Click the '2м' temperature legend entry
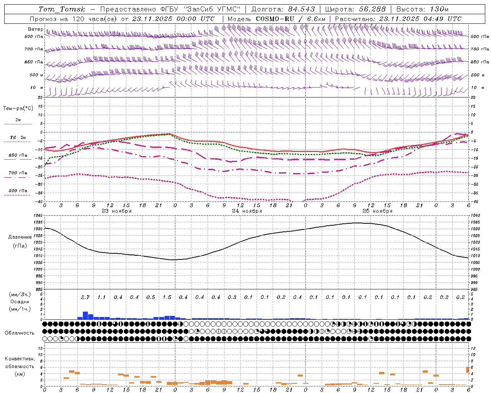The width and height of the screenshot is (491, 393). (x=18, y=120)
